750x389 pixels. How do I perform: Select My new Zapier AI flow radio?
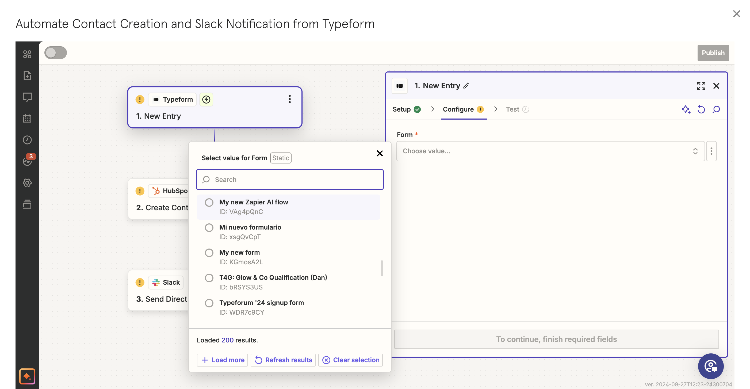coord(209,202)
